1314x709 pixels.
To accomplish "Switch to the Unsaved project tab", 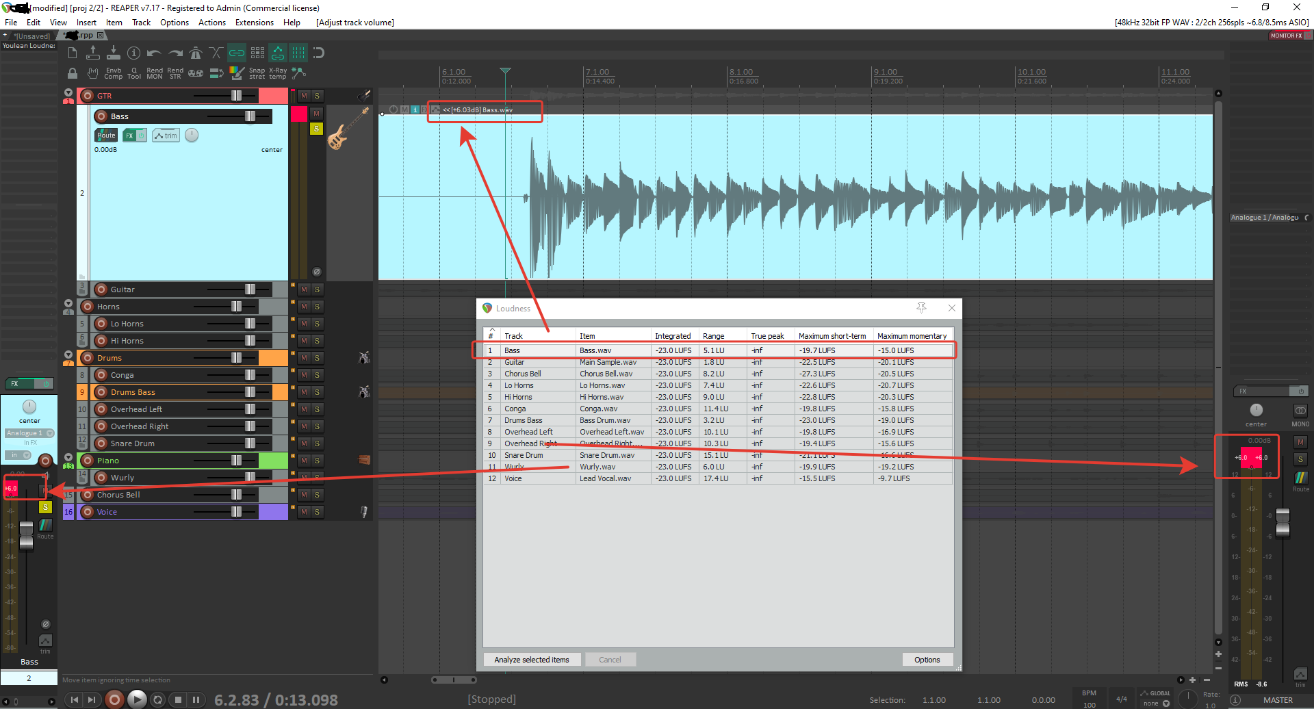I will point(31,36).
